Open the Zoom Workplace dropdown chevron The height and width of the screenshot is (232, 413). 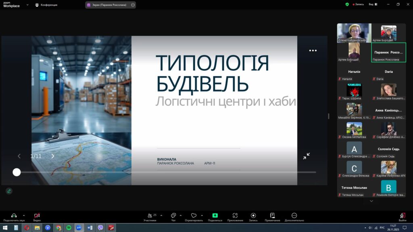coord(27,5)
